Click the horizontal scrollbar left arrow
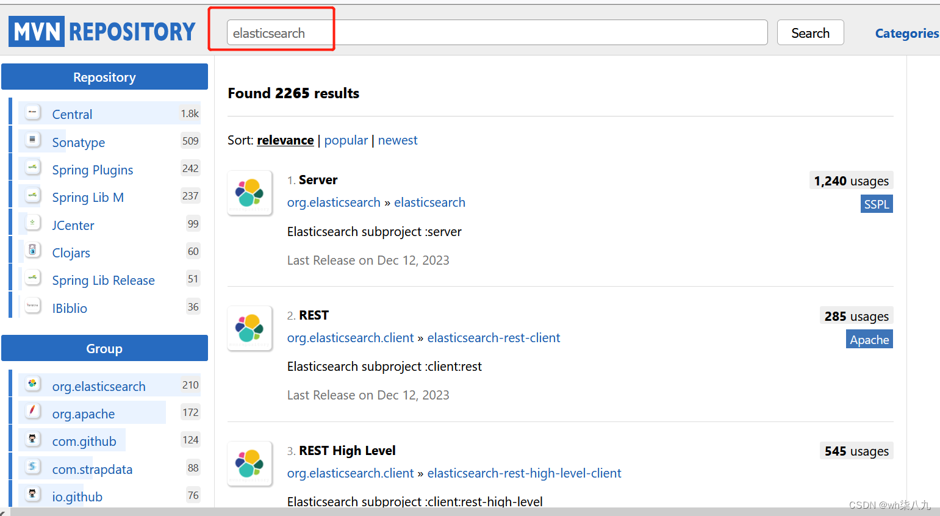This screenshot has height=516, width=940. 3,512
